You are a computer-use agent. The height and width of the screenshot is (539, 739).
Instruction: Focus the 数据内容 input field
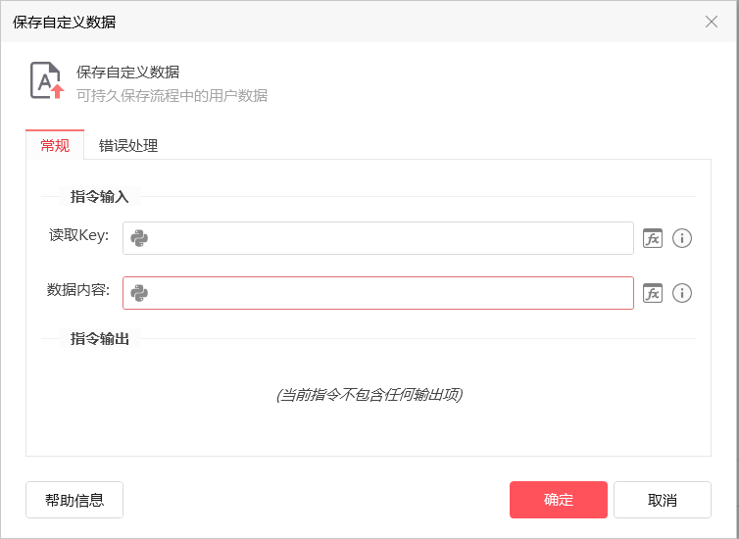coord(378,293)
